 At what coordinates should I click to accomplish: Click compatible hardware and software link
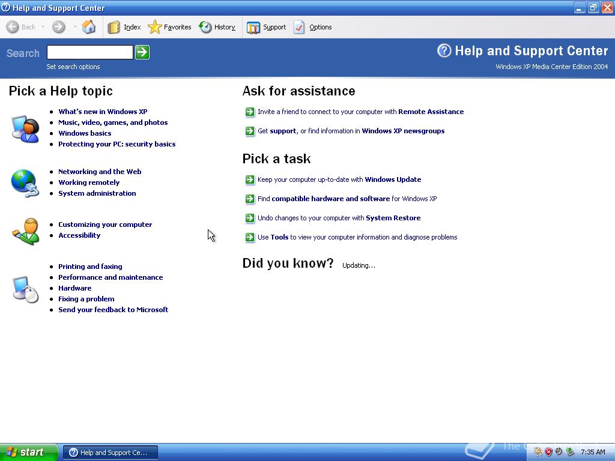click(331, 199)
